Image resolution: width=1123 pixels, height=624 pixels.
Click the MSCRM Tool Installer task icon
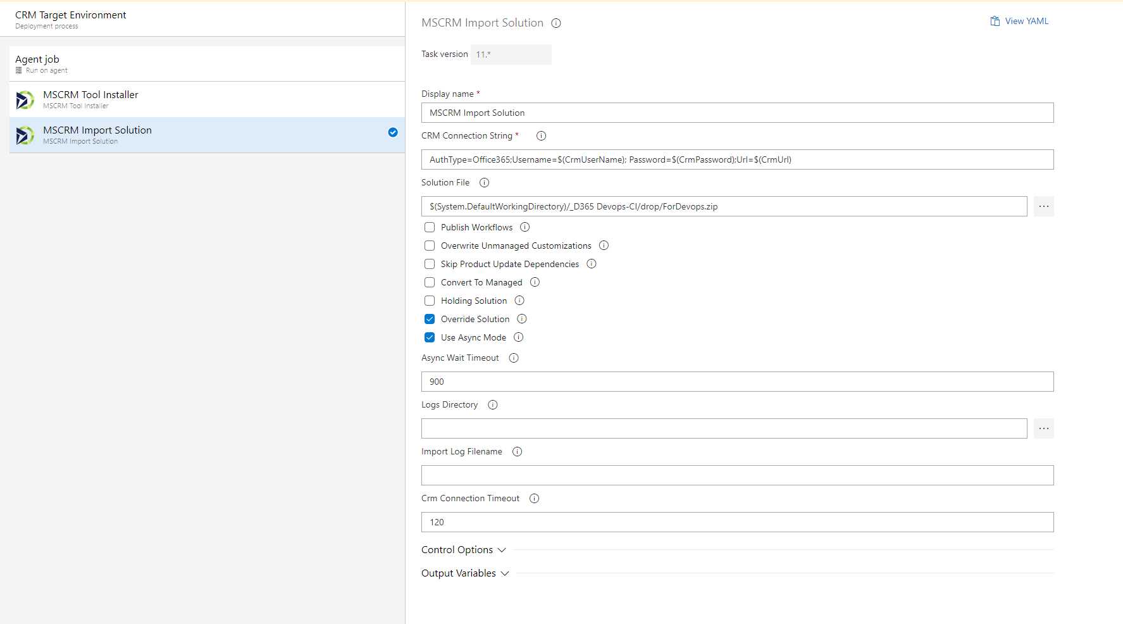pos(25,99)
